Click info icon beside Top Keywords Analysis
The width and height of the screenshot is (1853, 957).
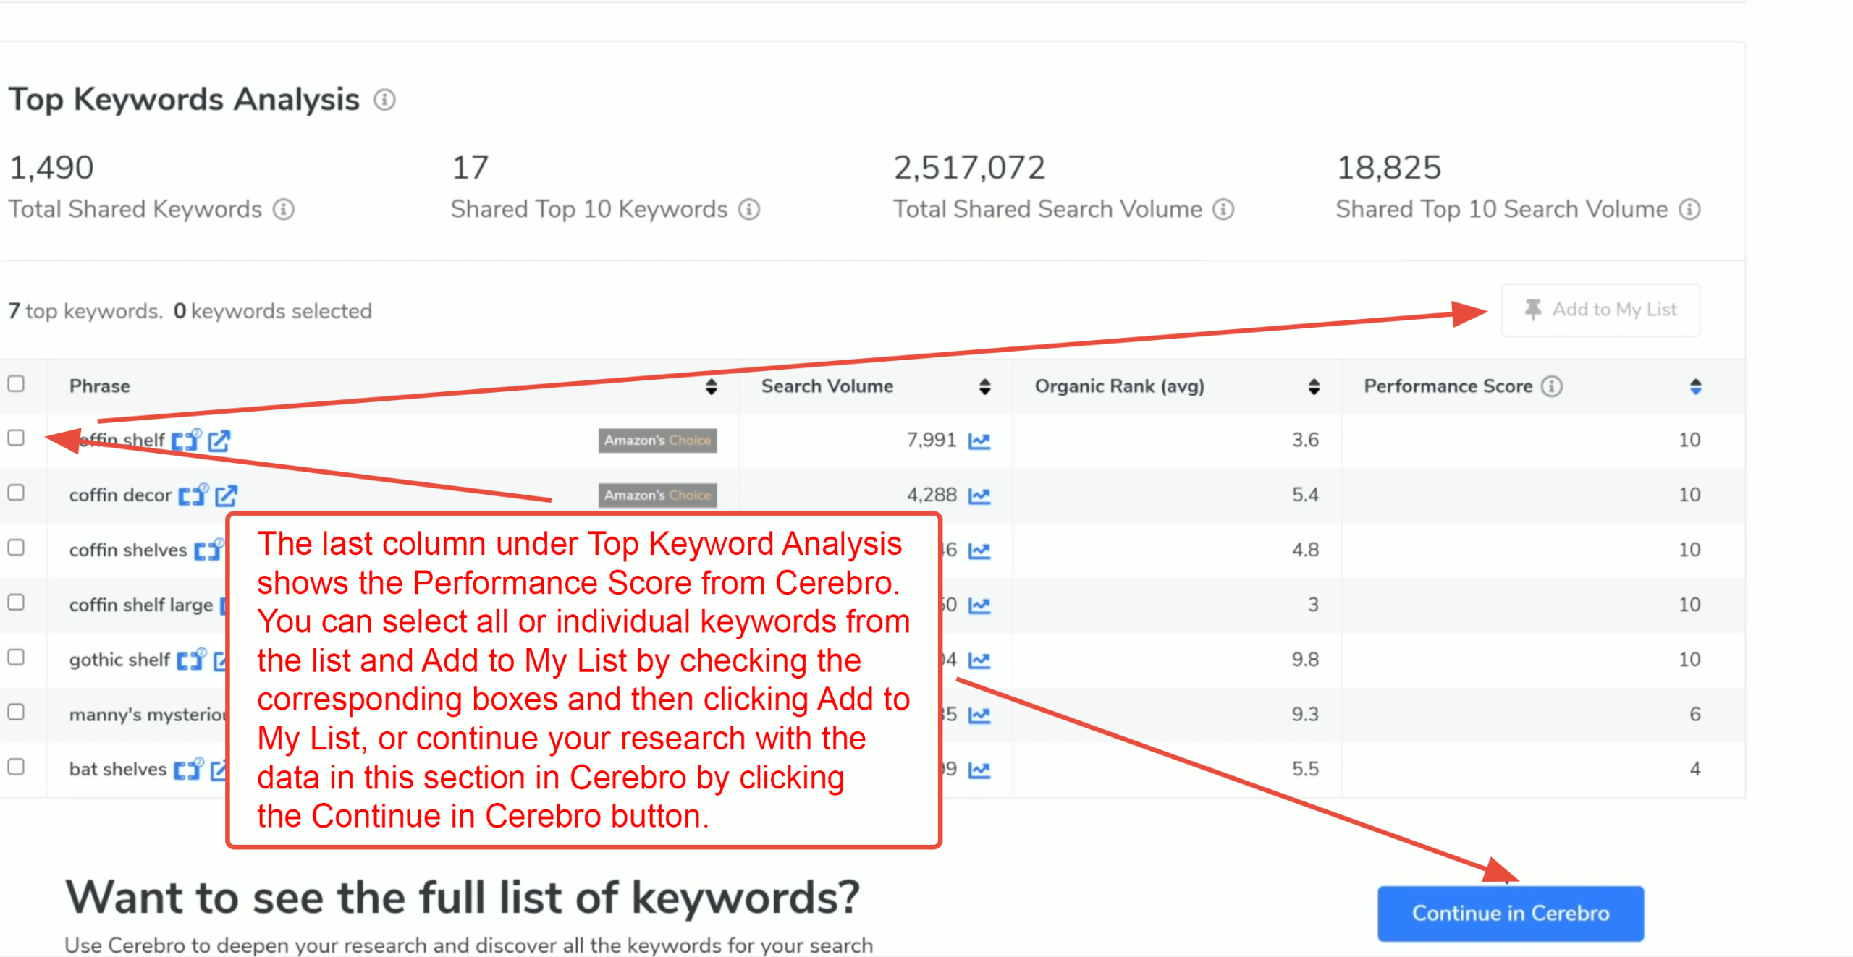pyautogui.click(x=384, y=100)
